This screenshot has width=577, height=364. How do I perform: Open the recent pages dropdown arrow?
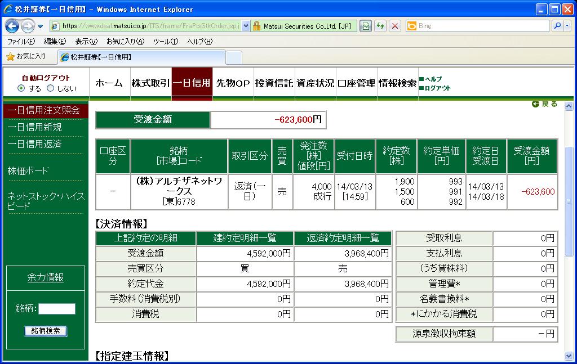[41, 26]
